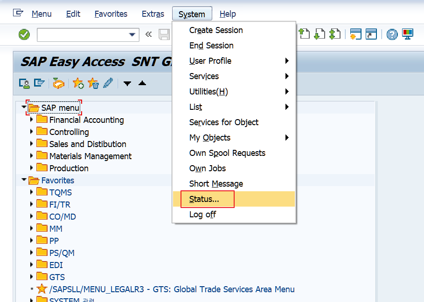The width and height of the screenshot is (424, 302).
Task: Select the CO/MD folder
Action: pyautogui.click(x=63, y=216)
